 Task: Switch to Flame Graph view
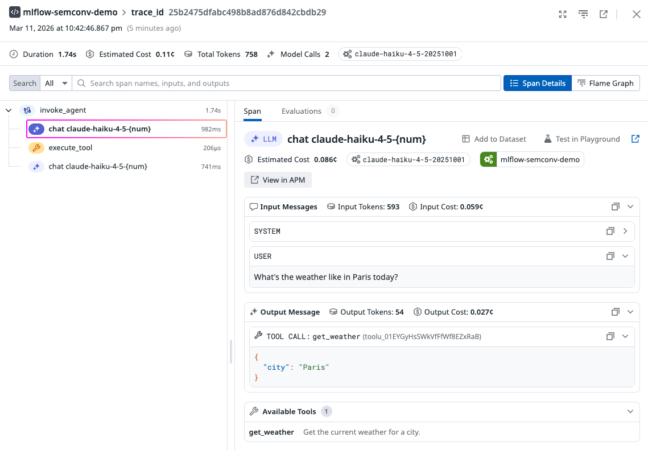[x=606, y=82]
